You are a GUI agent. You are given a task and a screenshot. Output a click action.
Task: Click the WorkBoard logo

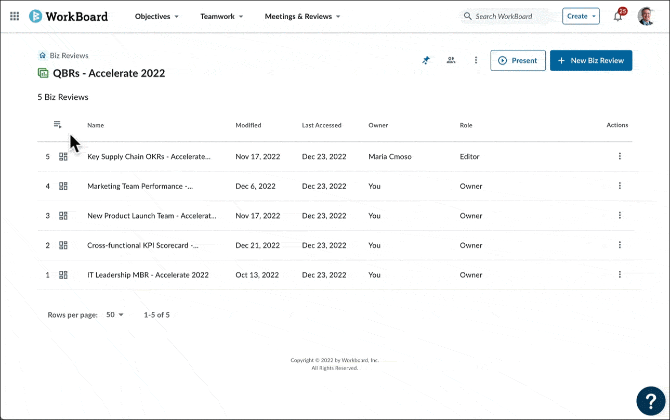[x=69, y=16]
